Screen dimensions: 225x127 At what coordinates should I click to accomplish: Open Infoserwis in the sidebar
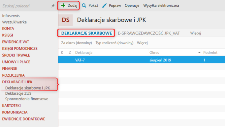[x=11, y=15]
